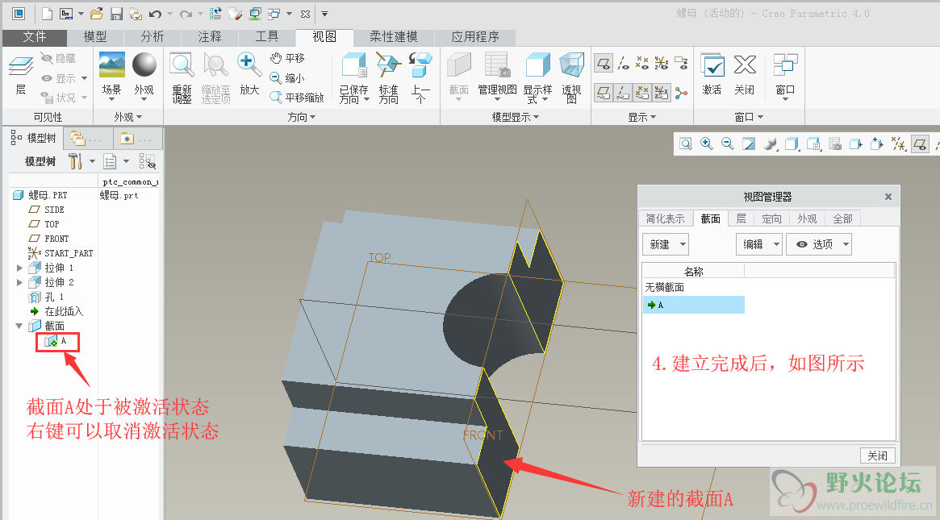Image resolution: width=940 pixels, height=520 pixels.
Task: Click the ribbon Close (关闭) window icon
Action: [x=745, y=74]
